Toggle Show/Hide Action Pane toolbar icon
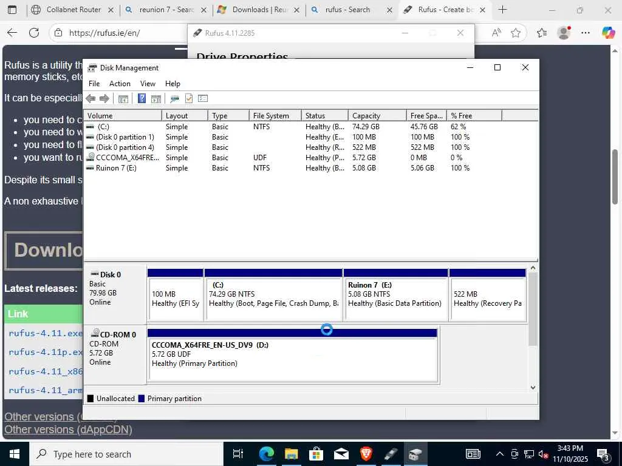This screenshot has height=466, width=622. pos(156,99)
